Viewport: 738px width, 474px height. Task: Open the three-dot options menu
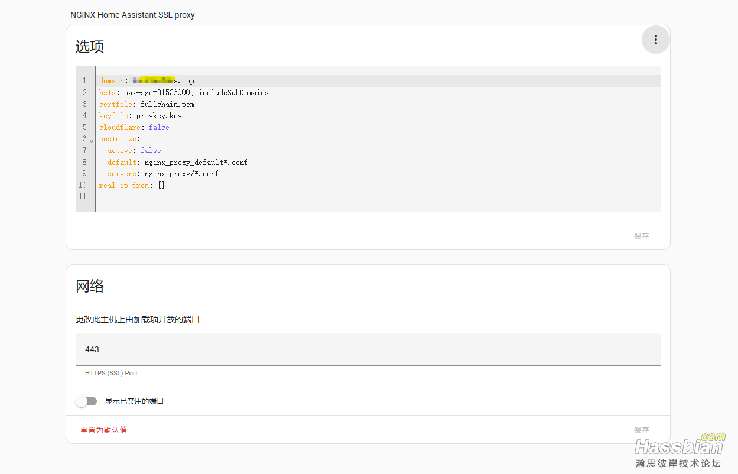655,40
